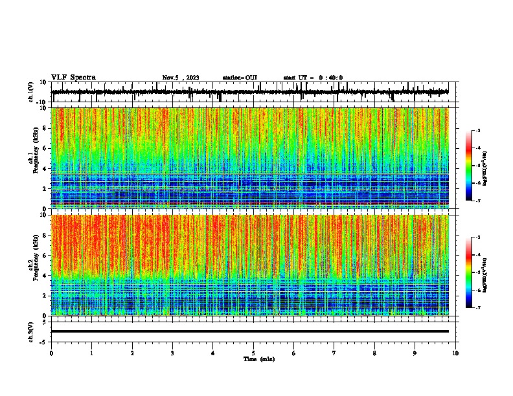Click the time axis tick label "7"
The width and height of the screenshot is (513, 396).
[x=334, y=353]
